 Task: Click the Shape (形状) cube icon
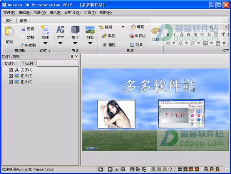pyautogui.click(x=75, y=30)
